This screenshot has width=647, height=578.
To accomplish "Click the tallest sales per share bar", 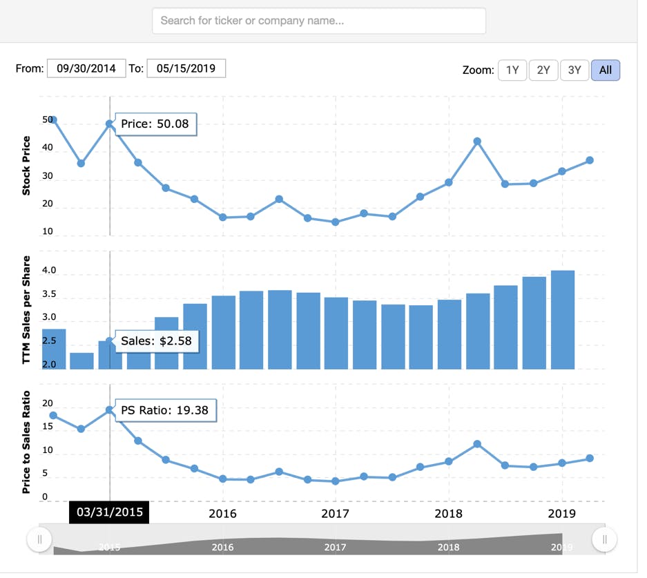I will pos(562,320).
